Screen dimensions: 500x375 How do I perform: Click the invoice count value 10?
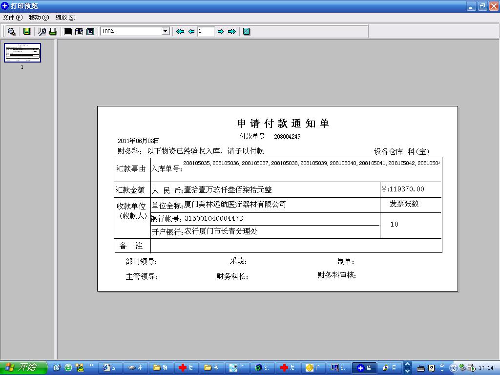[394, 224]
